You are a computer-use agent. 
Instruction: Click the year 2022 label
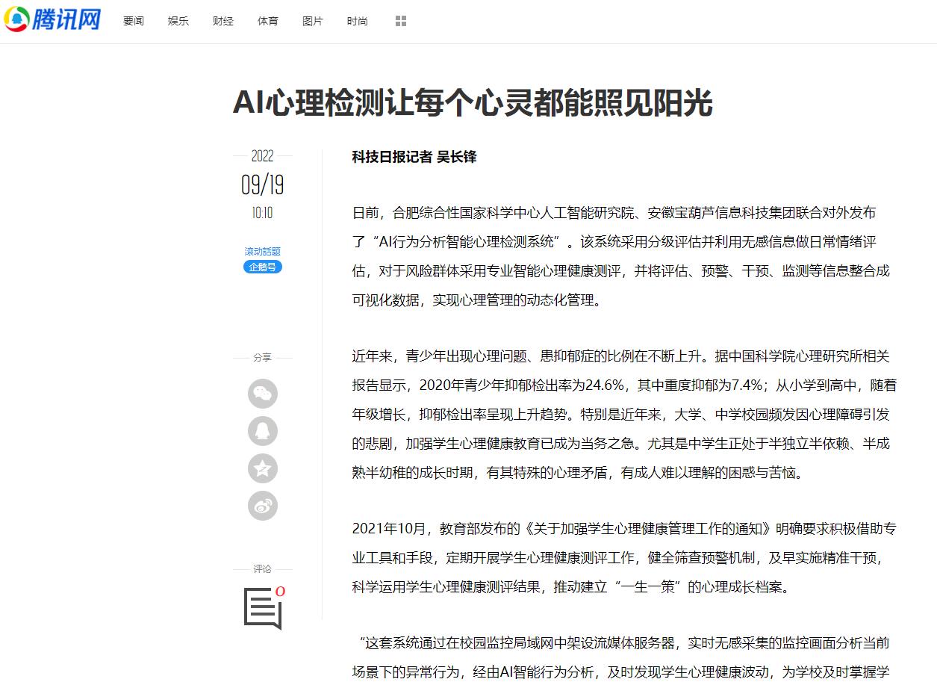point(263,156)
